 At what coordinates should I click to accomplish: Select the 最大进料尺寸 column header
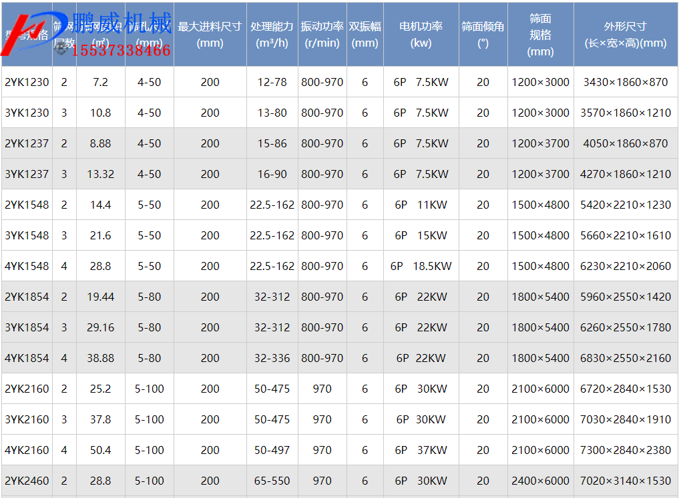tap(210, 35)
